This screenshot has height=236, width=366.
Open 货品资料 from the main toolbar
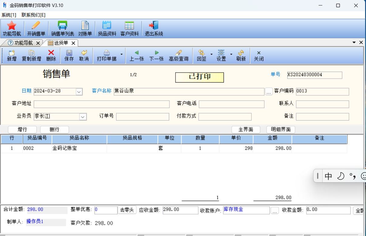tap(107, 26)
